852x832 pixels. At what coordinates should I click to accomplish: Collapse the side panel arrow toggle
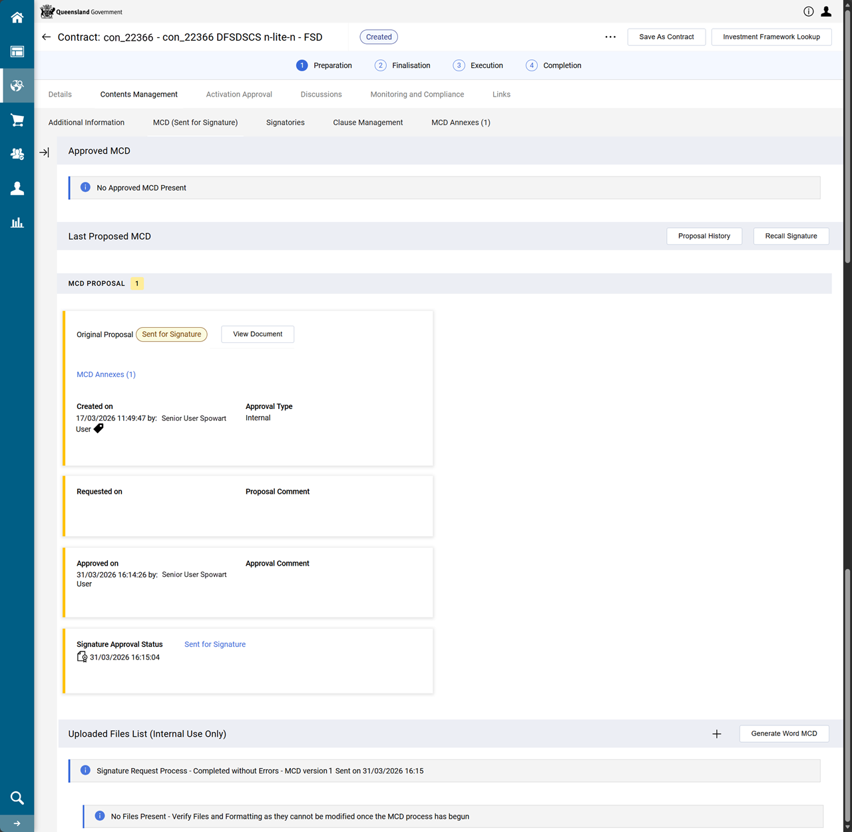pyautogui.click(x=44, y=153)
